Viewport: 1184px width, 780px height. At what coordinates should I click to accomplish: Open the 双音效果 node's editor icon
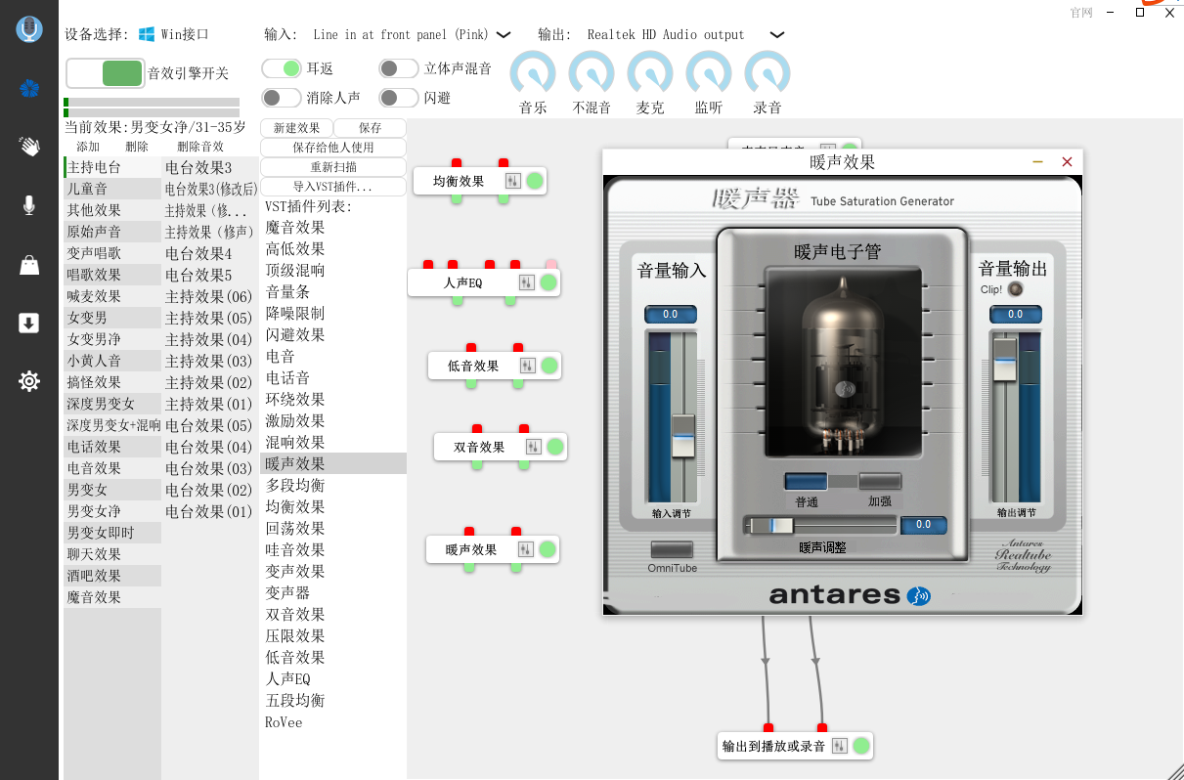click(x=534, y=447)
